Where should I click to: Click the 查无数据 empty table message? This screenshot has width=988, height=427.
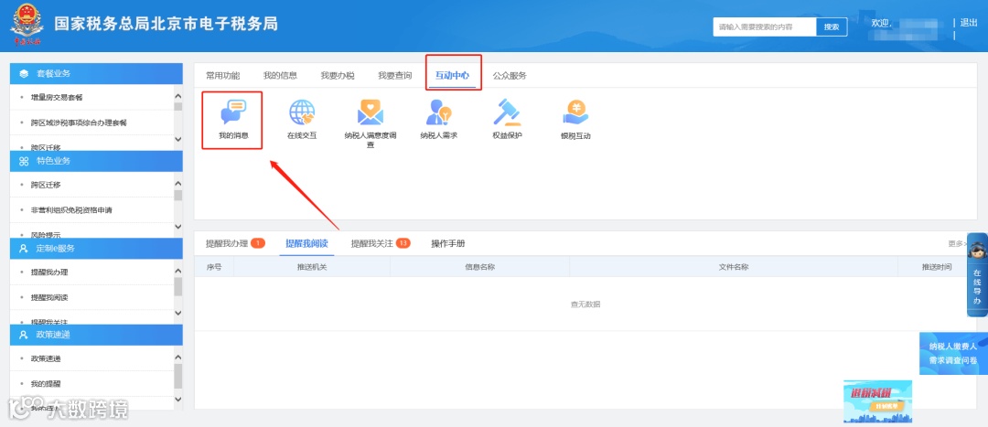pyautogui.click(x=585, y=304)
